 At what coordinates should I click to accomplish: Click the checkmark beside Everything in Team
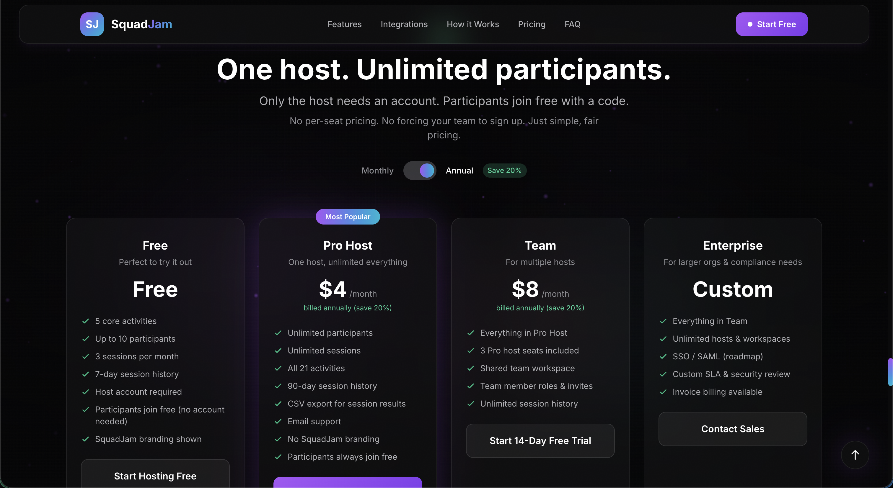(x=663, y=321)
